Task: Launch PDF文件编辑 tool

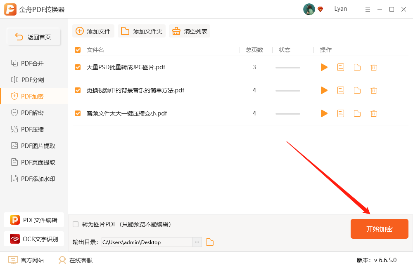Action: click(x=34, y=220)
